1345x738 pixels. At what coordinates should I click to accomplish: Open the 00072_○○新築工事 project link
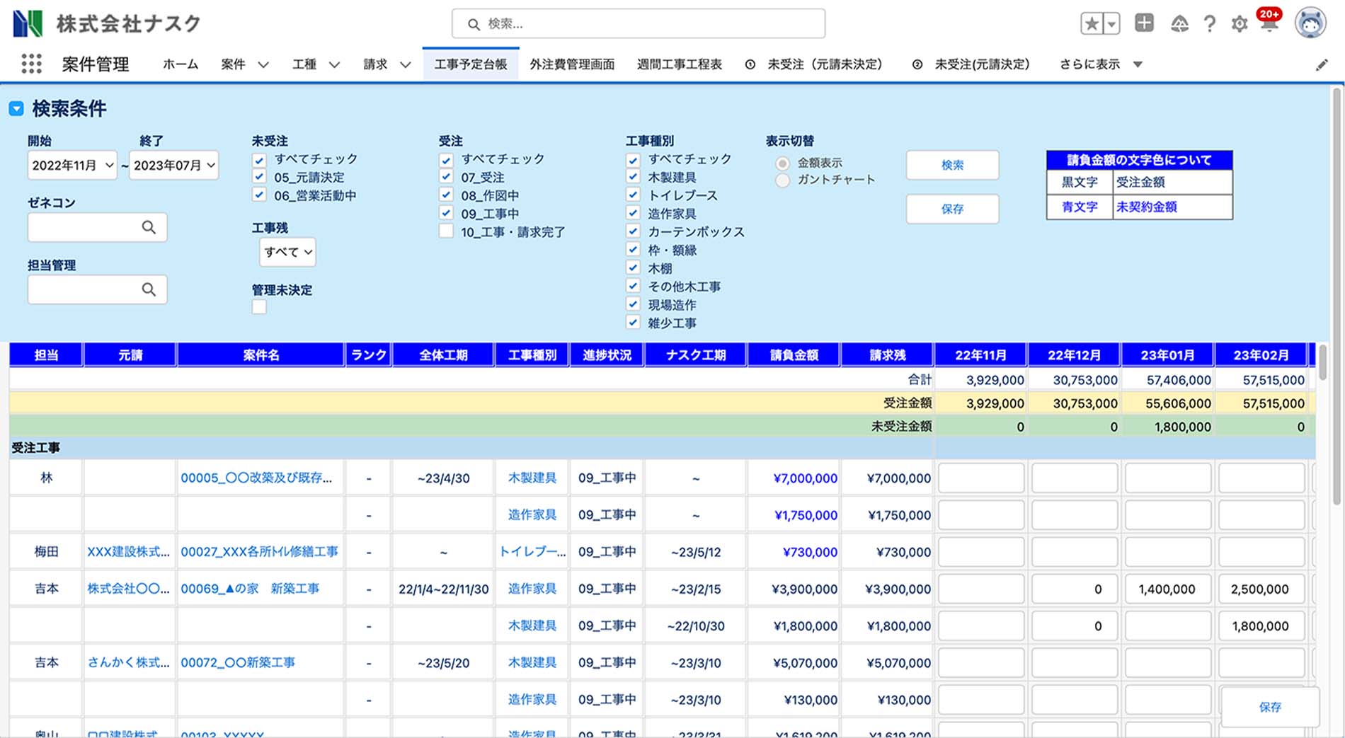pos(238,663)
